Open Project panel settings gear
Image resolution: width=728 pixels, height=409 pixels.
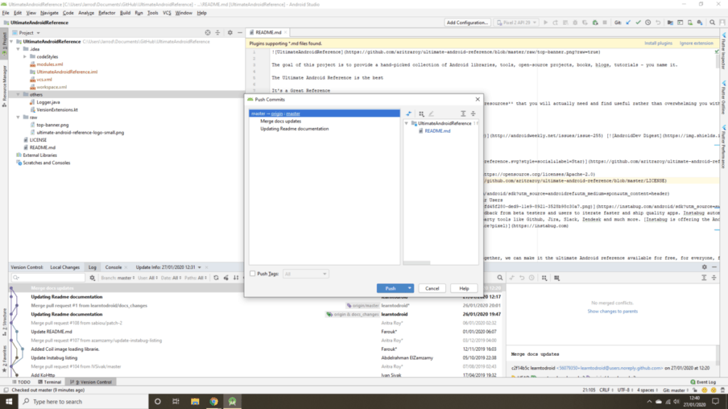point(230,33)
